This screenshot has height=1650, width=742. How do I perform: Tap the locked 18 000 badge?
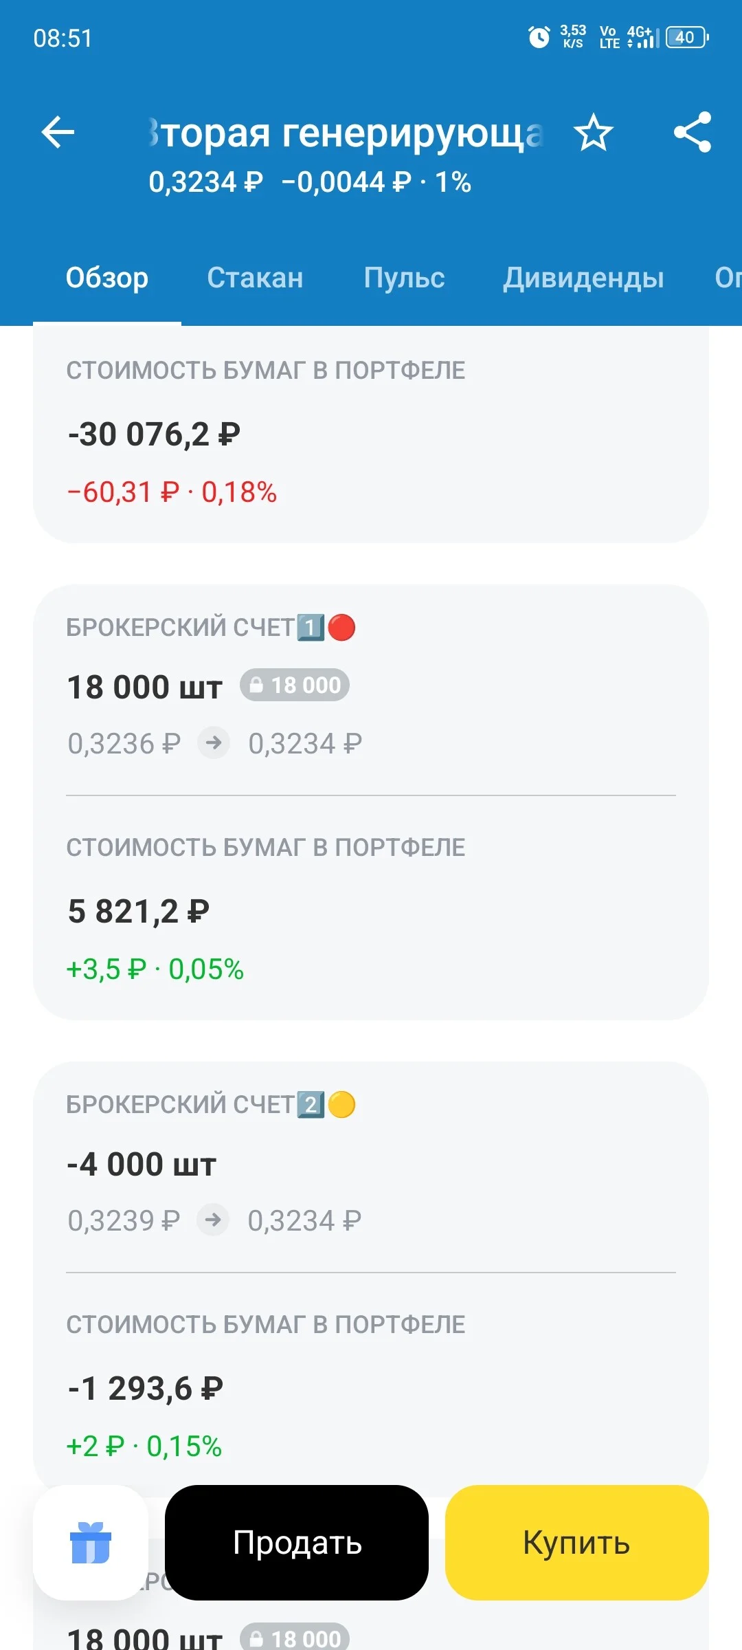point(295,685)
